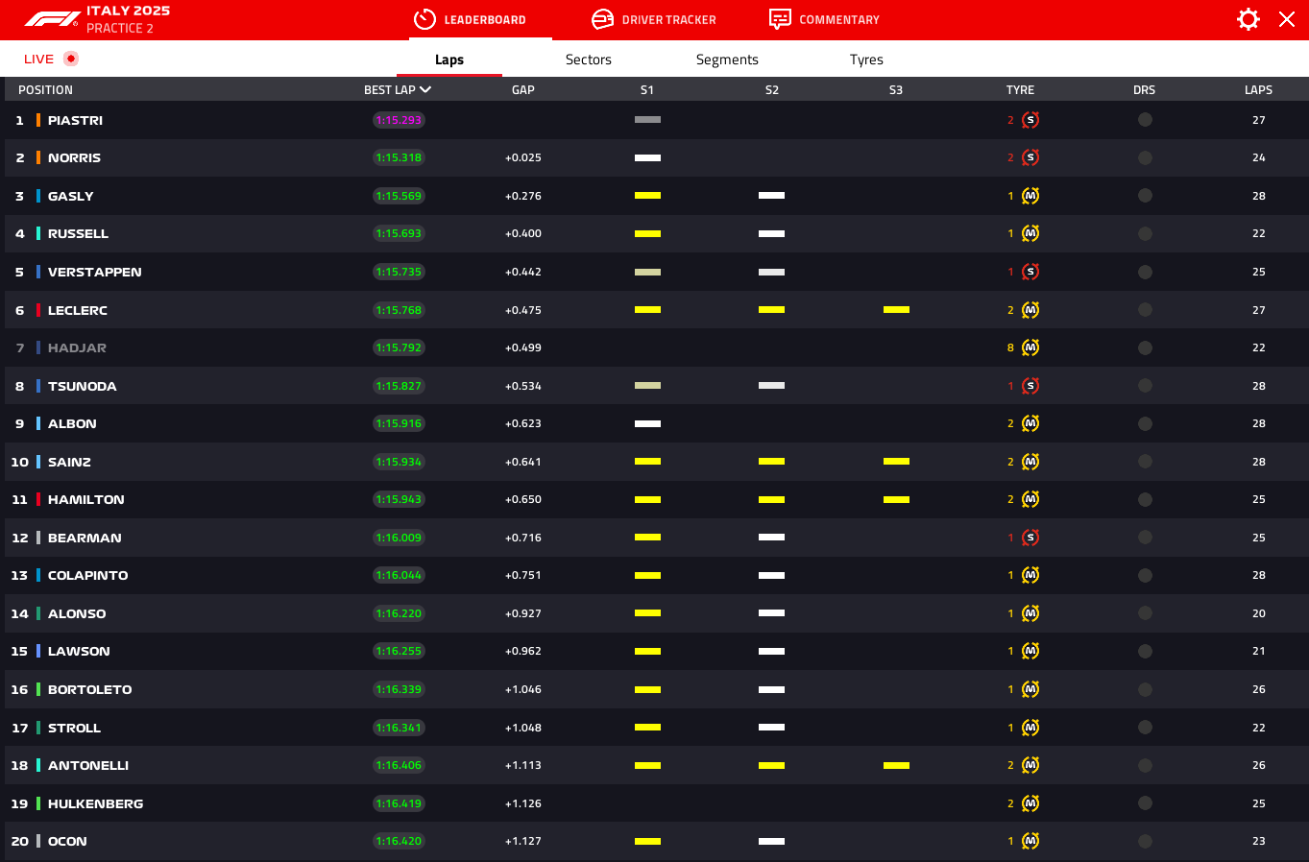Click Colapinto's medium tyre icon

pos(1030,575)
